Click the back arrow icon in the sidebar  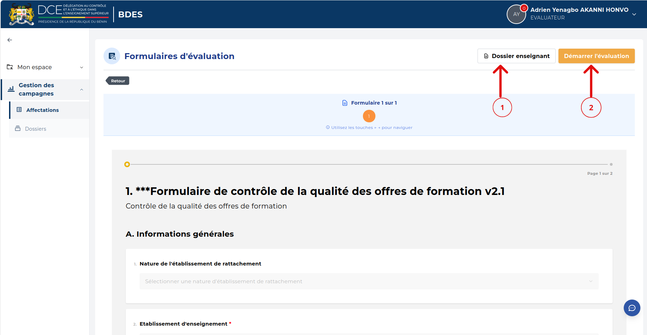point(10,40)
